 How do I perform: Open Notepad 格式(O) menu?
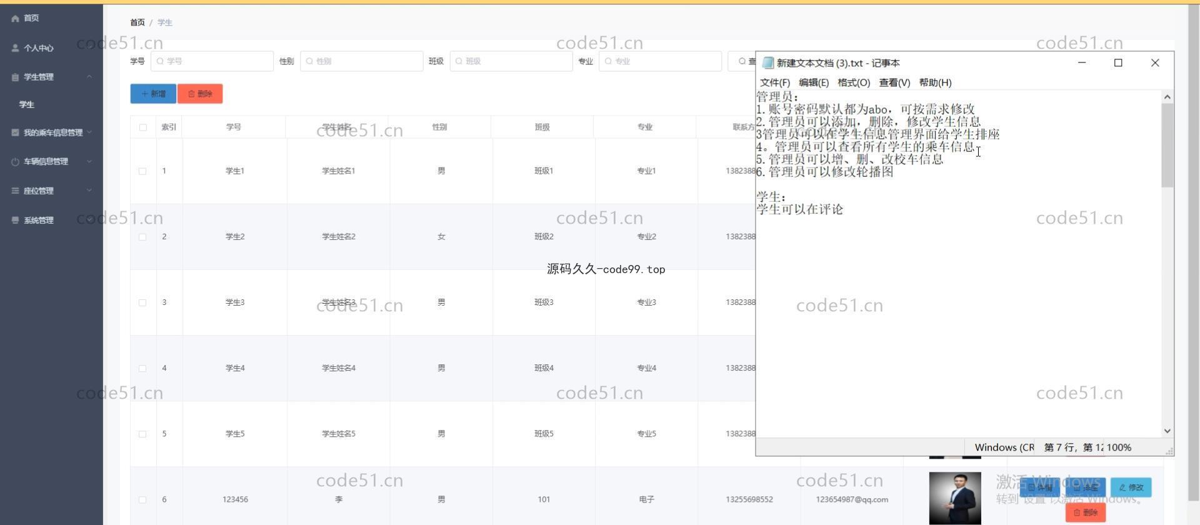point(854,82)
